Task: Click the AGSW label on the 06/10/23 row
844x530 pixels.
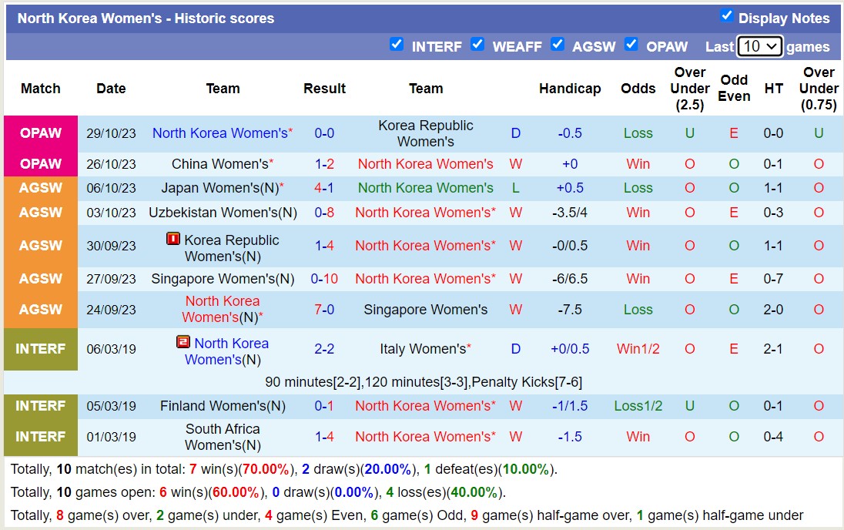Action: 41,188
